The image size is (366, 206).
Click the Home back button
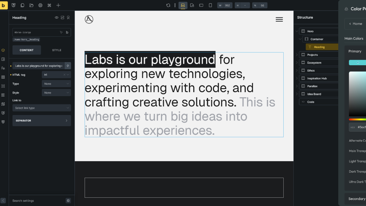point(355,24)
